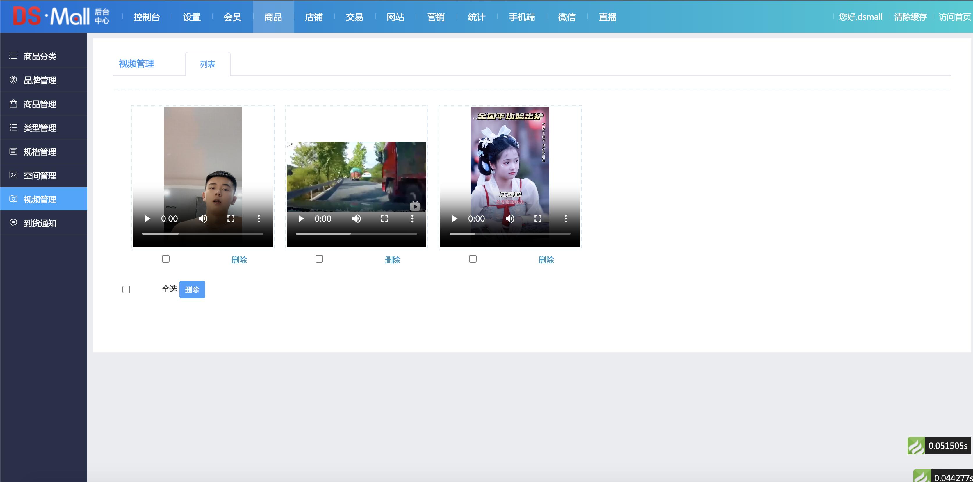Play the first video in the list

pyautogui.click(x=147, y=219)
